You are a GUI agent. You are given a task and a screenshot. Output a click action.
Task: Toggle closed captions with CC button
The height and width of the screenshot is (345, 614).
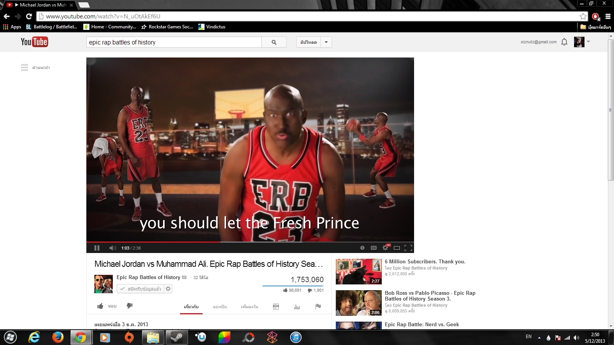click(x=374, y=248)
